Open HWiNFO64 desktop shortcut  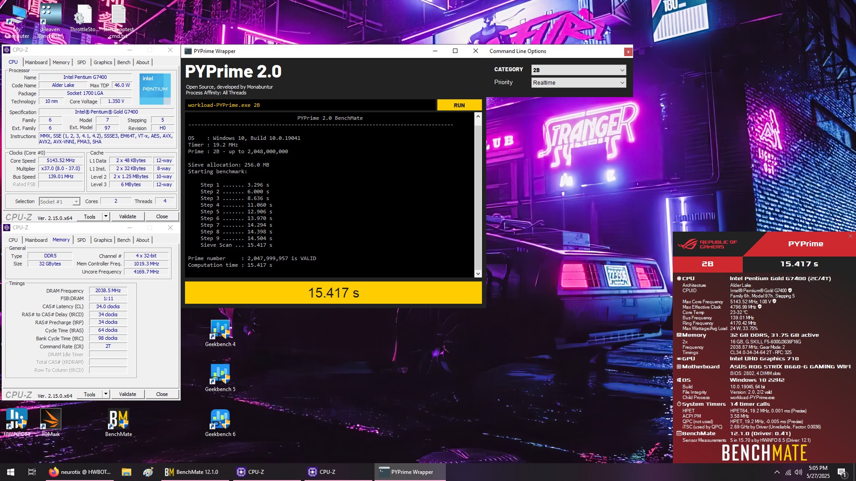tap(17, 423)
